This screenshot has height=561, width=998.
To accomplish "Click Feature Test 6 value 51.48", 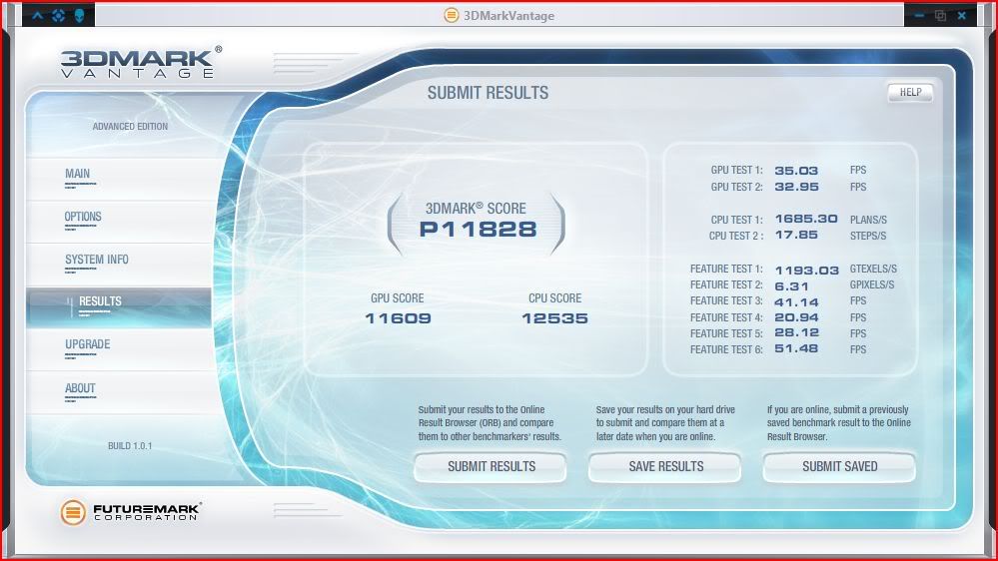I will coord(796,348).
